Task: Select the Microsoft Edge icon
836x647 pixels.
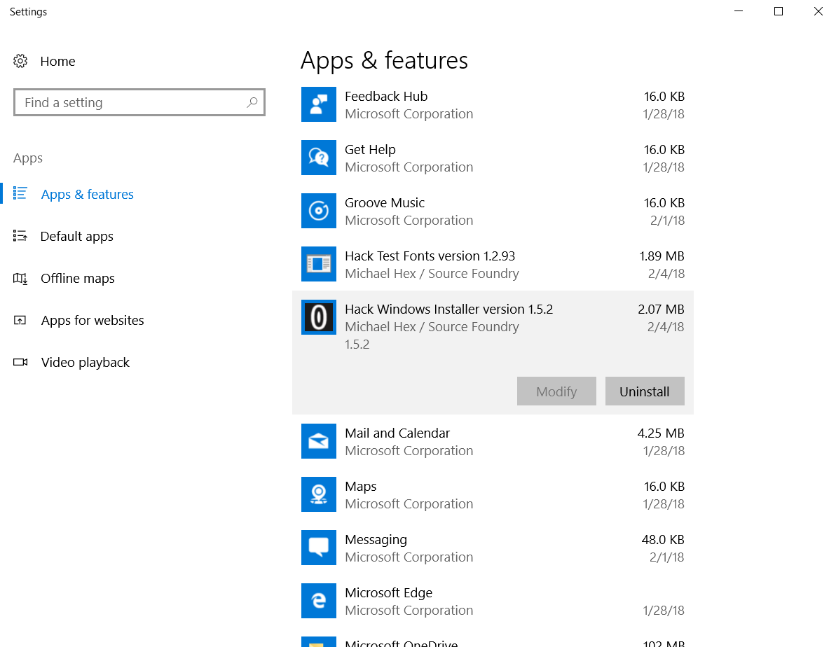Action: pyautogui.click(x=319, y=601)
